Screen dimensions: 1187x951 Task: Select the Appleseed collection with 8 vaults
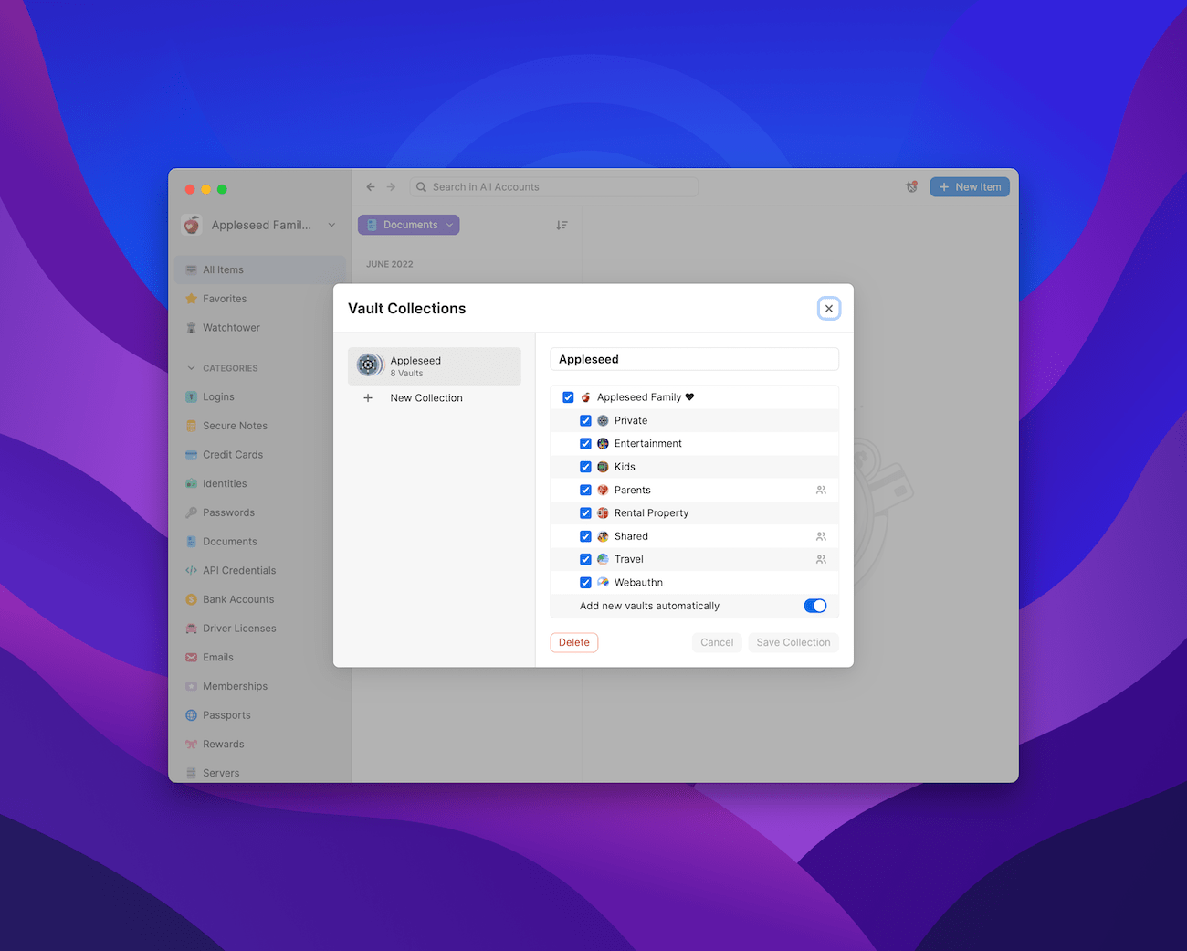434,365
